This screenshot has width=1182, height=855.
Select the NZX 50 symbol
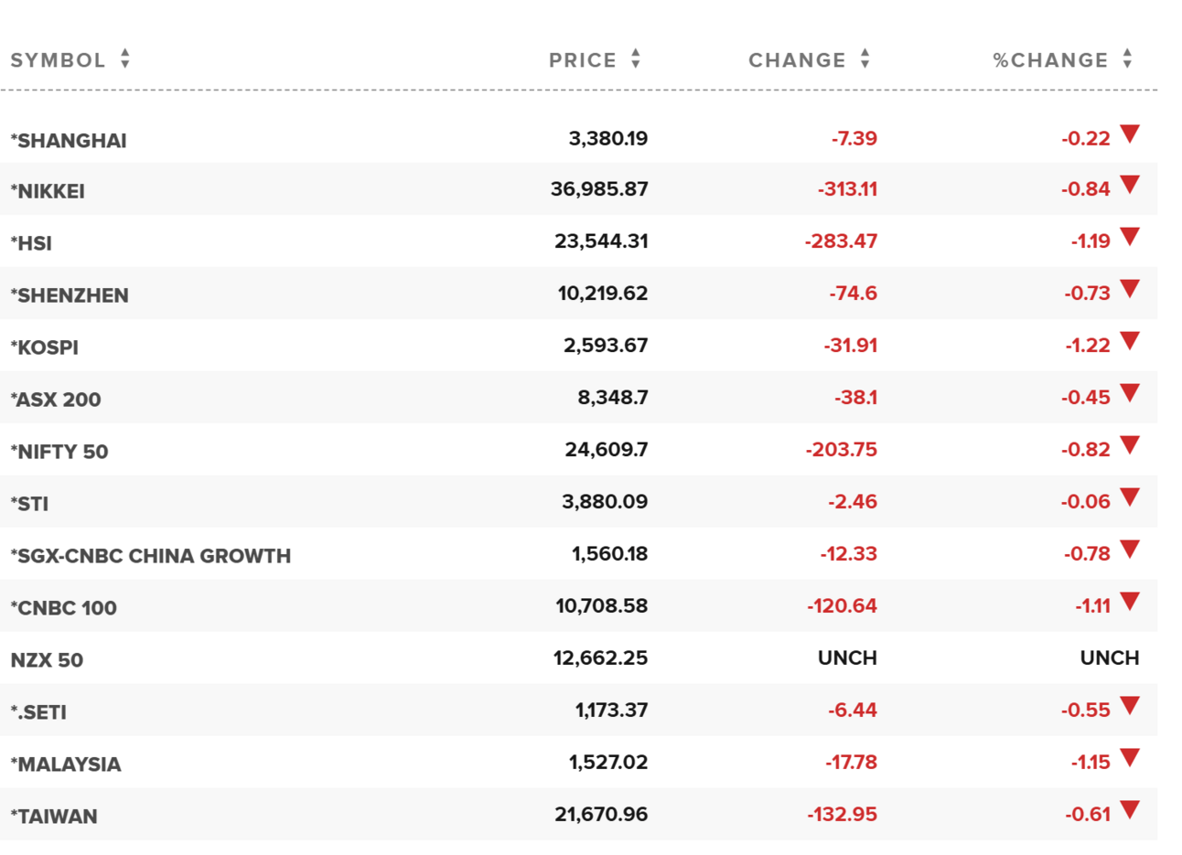pos(47,660)
